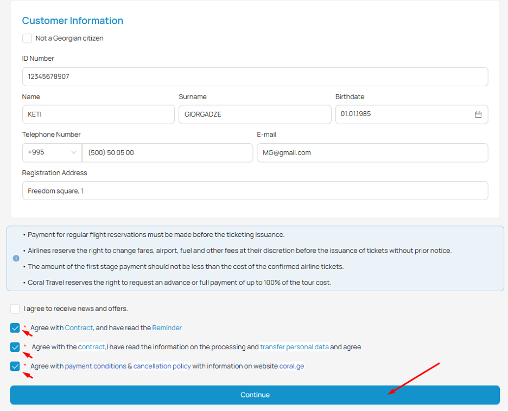Visit the coral.ge website link
The image size is (508, 411).
[x=291, y=366]
